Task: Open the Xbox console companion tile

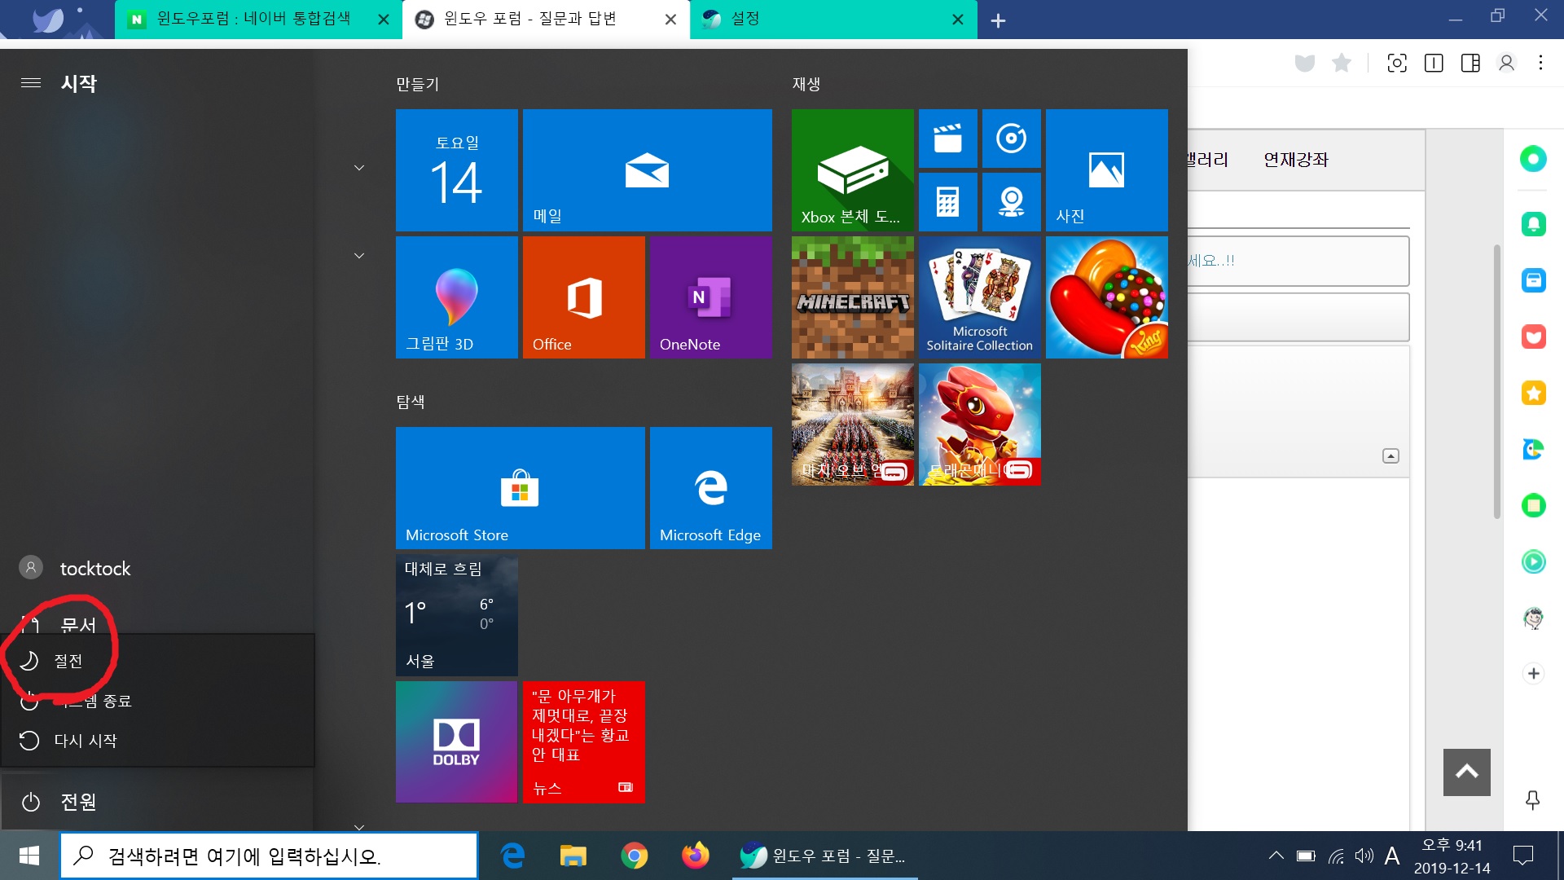Action: tap(852, 170)
